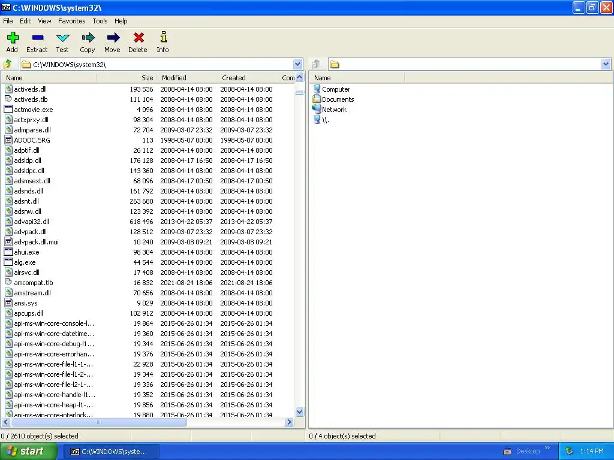This screenshot has height=460, width=614.
Task: Expand the Desktop toolbar chevron
Action: pos(547,448)
